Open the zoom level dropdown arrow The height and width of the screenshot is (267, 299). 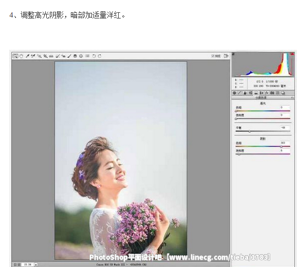(36, 264)
